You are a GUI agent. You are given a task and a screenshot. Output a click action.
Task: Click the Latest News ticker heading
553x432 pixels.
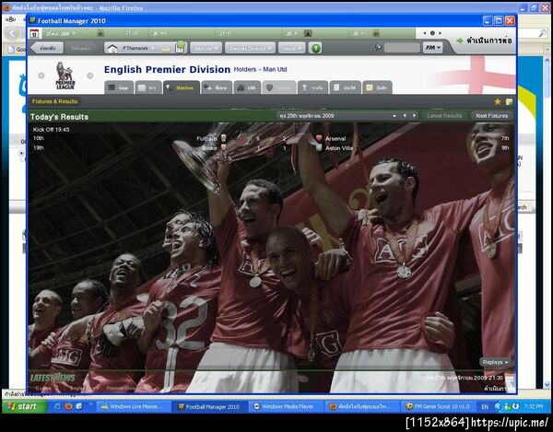(x=53, y=378)
